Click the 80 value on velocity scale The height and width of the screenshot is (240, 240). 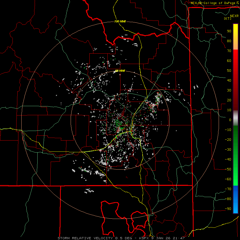tap(229, 41)
